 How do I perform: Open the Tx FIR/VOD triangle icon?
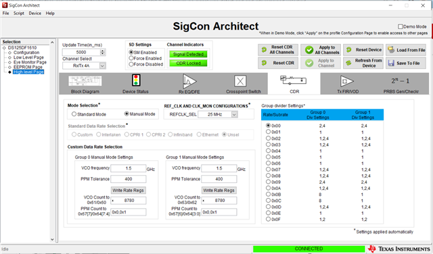pyautogui.click(x=346, y=81)
